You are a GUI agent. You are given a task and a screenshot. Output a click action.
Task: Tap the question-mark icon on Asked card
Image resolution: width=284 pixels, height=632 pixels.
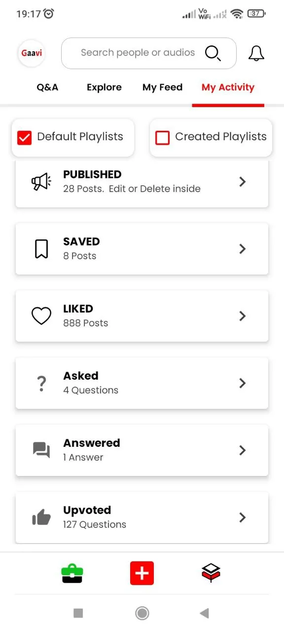click(x=41, y=383)
